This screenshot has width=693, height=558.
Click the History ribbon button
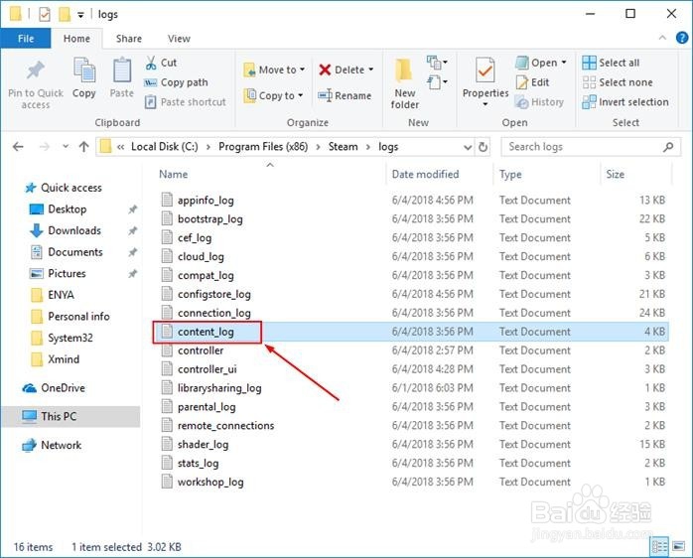(x=540, y=102)
